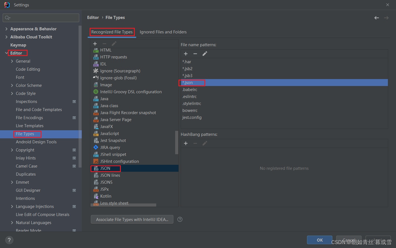
Task: Open the Live Templates settings page
Action: (x=30, y=126)
